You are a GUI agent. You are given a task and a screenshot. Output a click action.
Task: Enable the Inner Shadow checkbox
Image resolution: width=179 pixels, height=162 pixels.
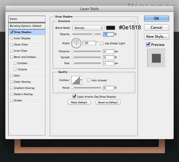12,38
